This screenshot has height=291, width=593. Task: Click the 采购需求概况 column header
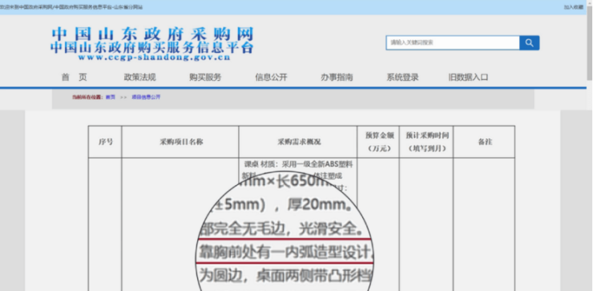click(298, 142)
